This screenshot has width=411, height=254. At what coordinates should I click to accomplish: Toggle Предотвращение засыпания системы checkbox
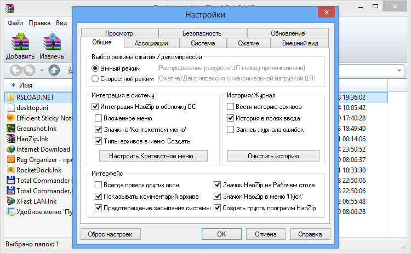click(98, 208)
